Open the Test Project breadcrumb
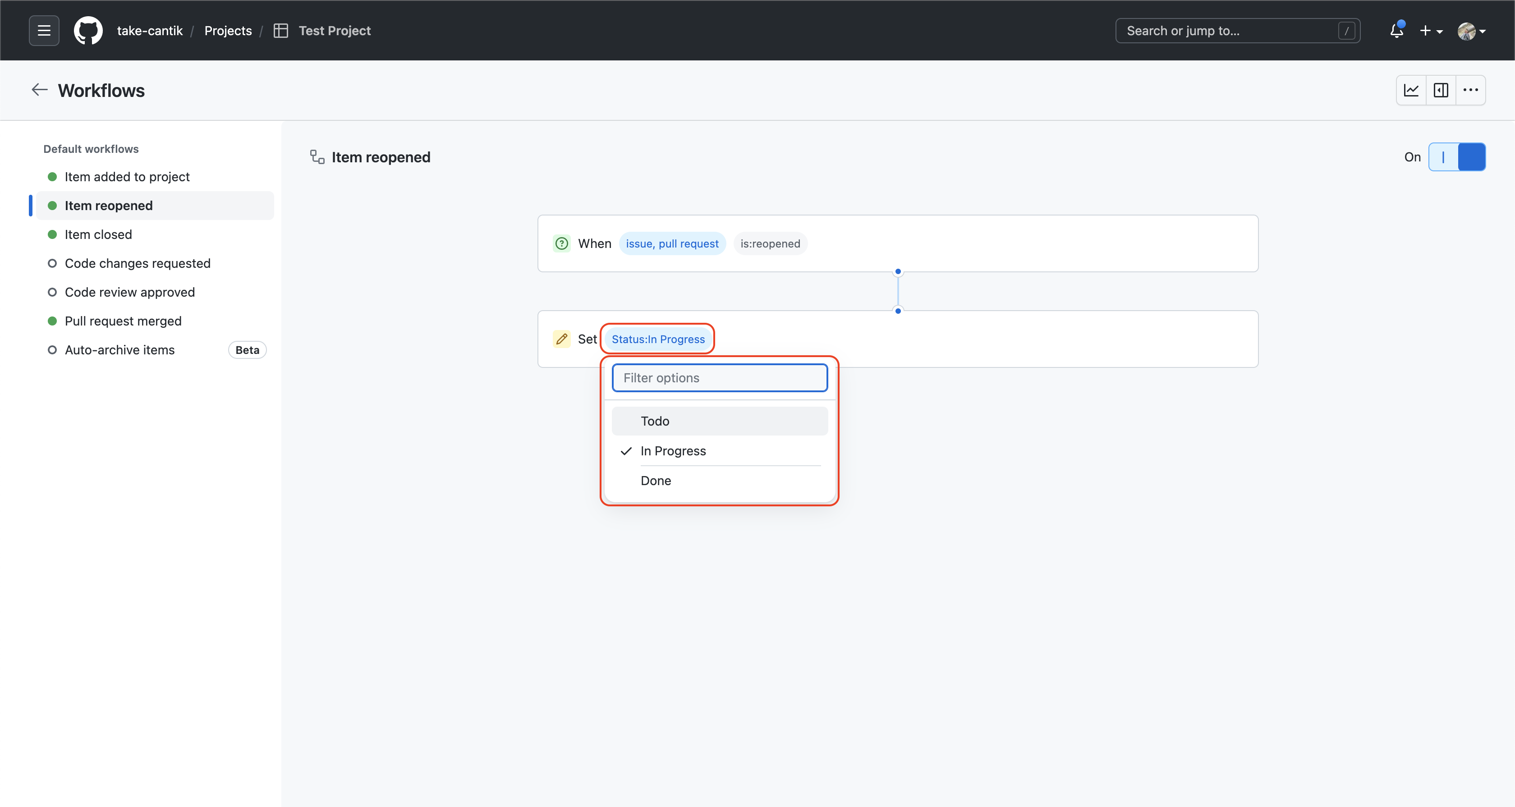 335,30
